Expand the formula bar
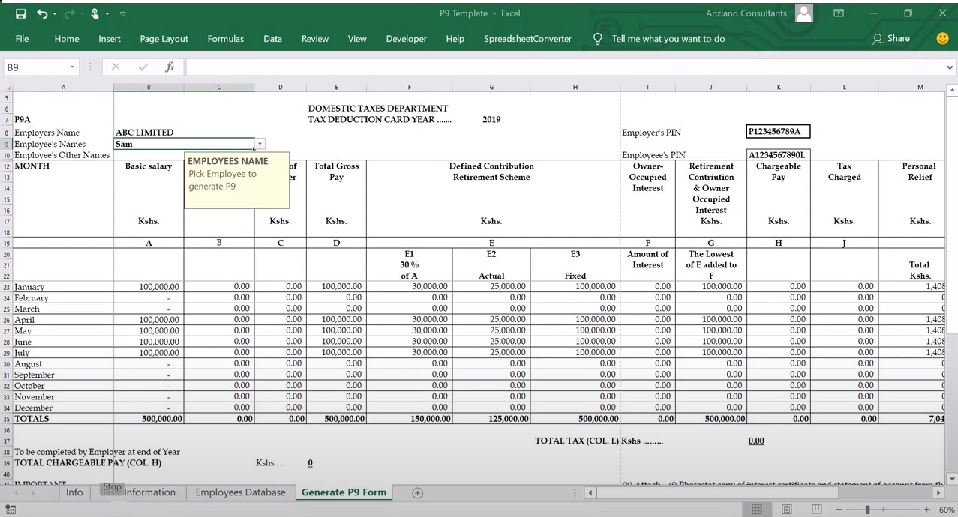 point(950,67)
